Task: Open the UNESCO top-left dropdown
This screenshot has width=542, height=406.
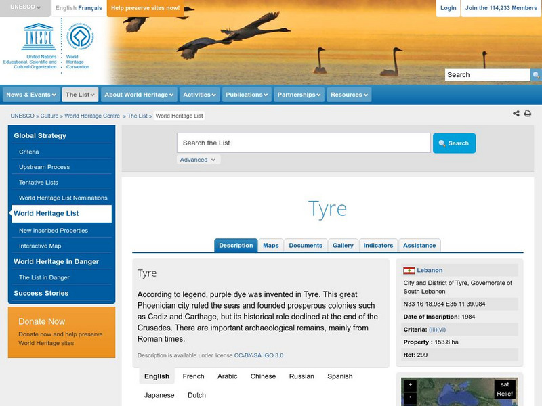Action: 25,7
